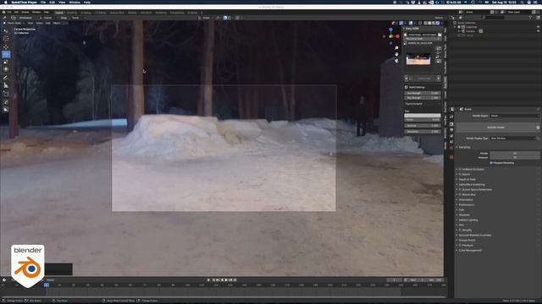Select the Measure ruler tool

(x=6, y=85)
